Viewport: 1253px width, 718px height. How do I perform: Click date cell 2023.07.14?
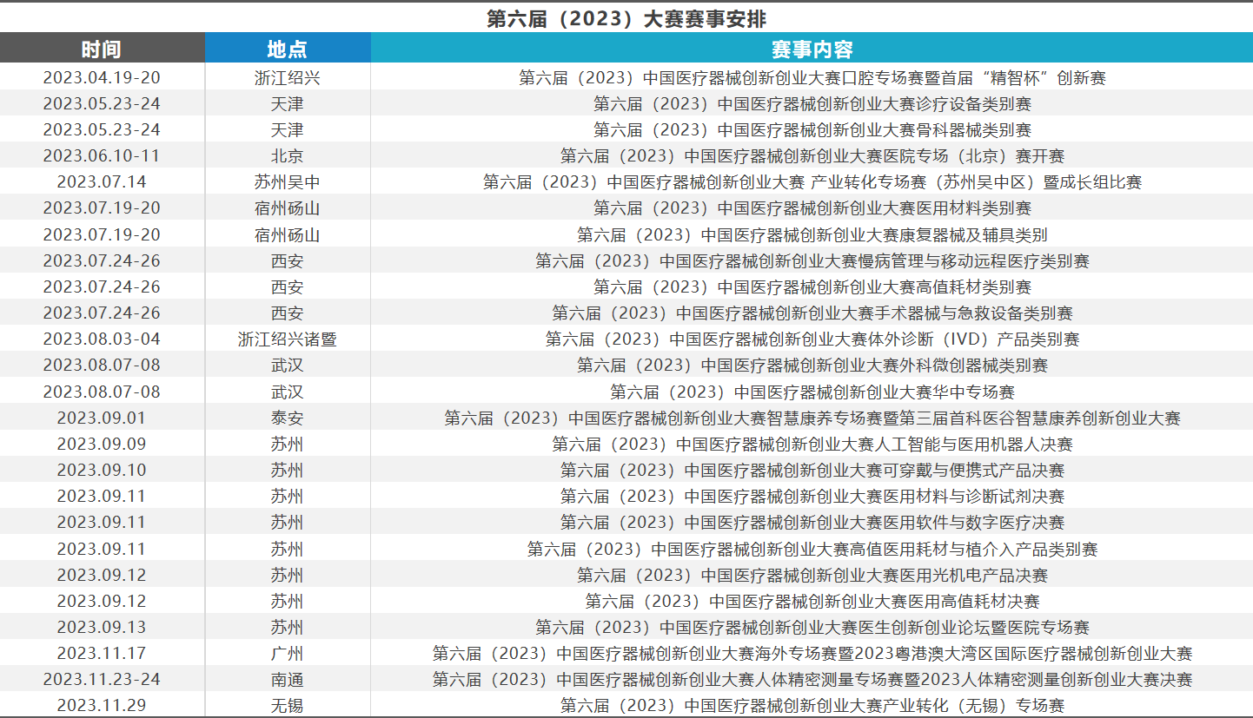pyautogui.click(x=102, y=182)
